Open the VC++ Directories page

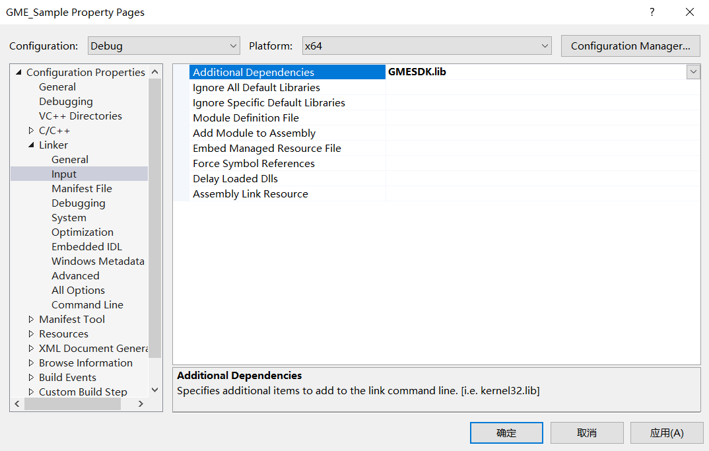81,116
